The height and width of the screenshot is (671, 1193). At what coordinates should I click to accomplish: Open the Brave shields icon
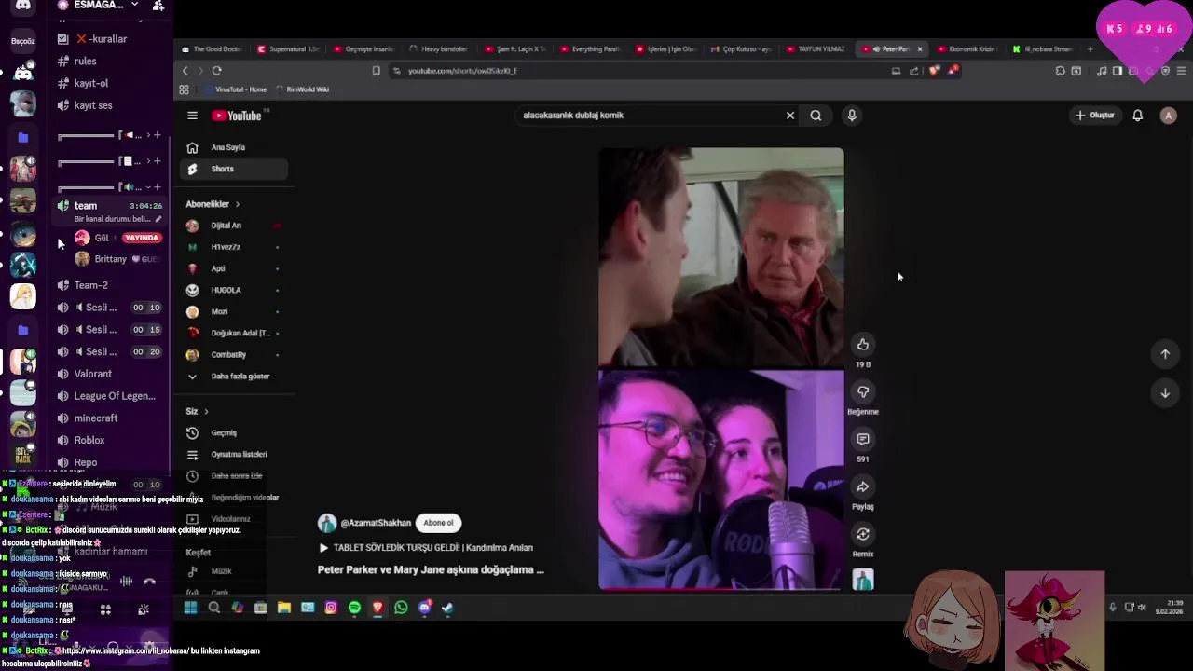(x=934, y=71)
